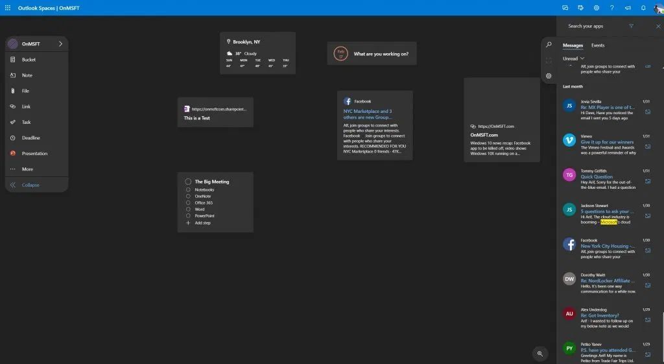Expand the OnMSFT space chevron
This screenshot has height=364, width=664.
(x=60, y=44)
